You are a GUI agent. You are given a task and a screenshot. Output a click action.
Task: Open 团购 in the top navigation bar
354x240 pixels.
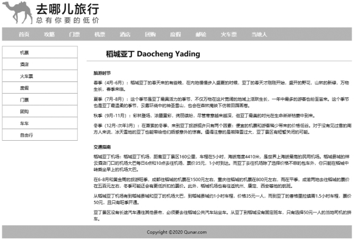click(150, 34)
